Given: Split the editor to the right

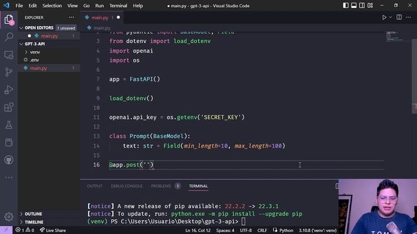Looking at the screenshot, I should [x=399, y=18].
